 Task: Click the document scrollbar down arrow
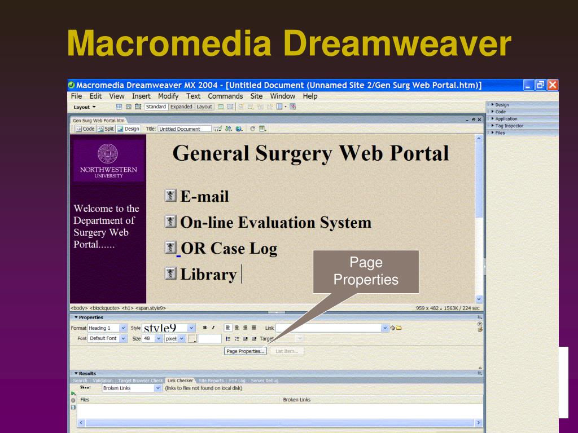click(479, 299)
